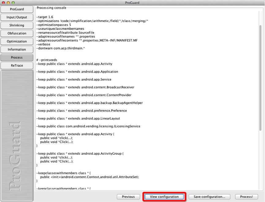This screenshot has height=202, width=265.
Task: Start processing with the Process! button
Action: (246, 196)
